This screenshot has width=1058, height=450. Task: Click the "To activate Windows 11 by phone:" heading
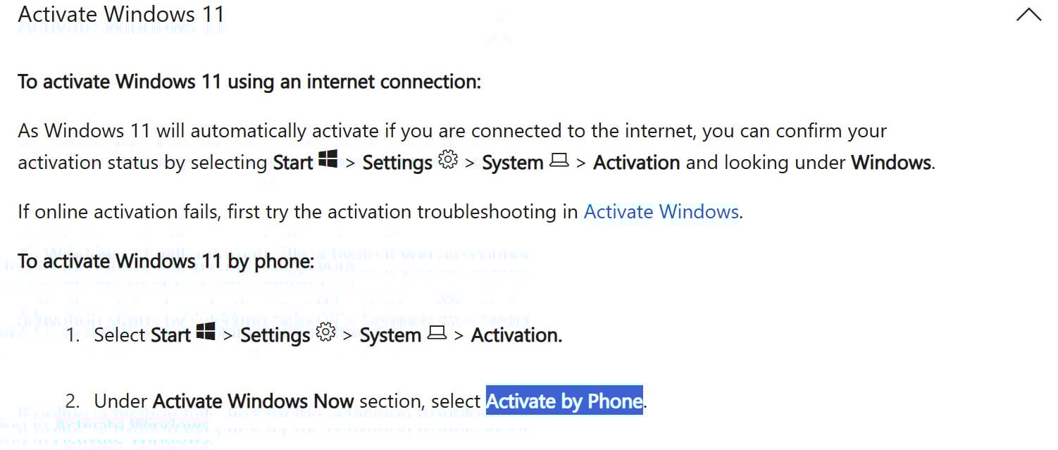pos(166,261)
